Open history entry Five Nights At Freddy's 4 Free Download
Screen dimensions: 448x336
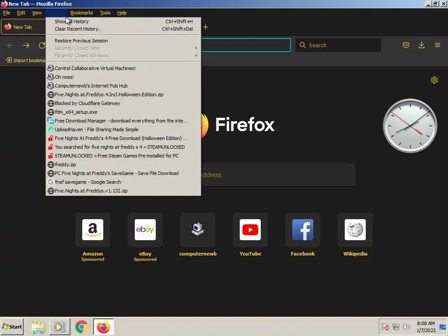123,138
